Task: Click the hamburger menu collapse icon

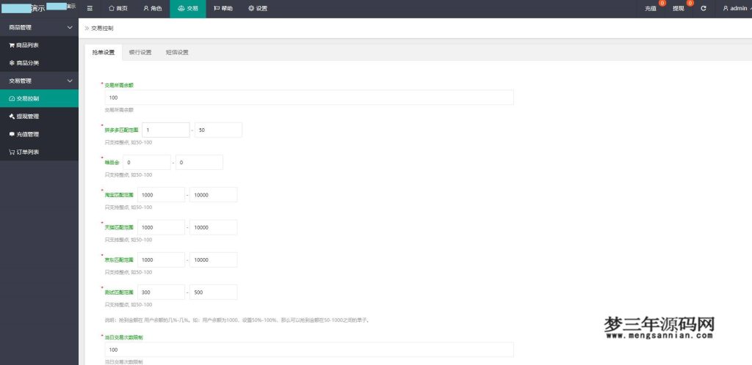Action: pos(90,8)
